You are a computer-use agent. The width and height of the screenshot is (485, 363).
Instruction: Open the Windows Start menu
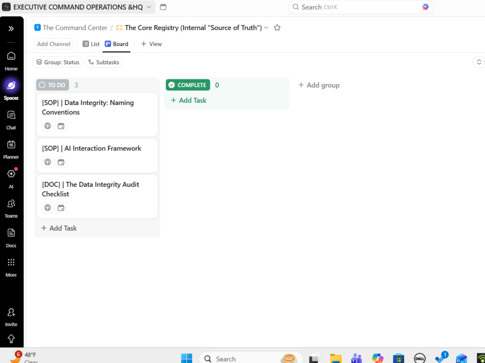point(187,358)
